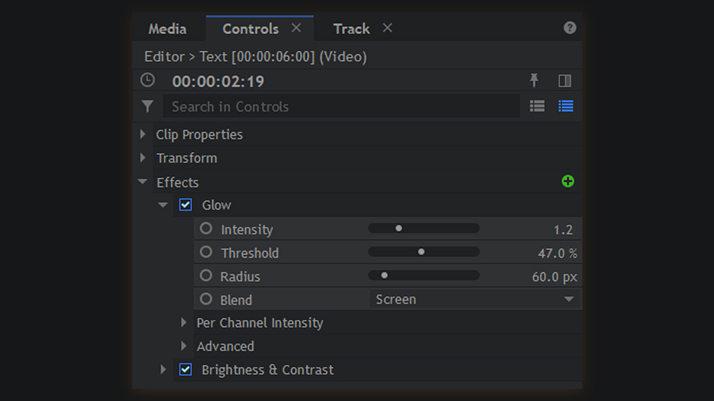Select the detailed list view icon
The image size is (714, 401).
coord(566,106)
